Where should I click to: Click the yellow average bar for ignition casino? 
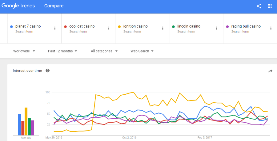[26, 121]
